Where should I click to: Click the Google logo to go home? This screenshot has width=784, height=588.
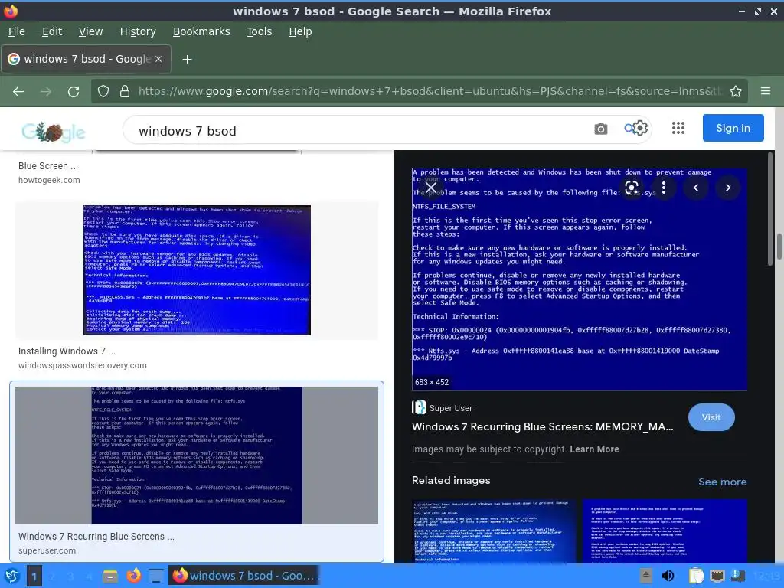[54, 131]
